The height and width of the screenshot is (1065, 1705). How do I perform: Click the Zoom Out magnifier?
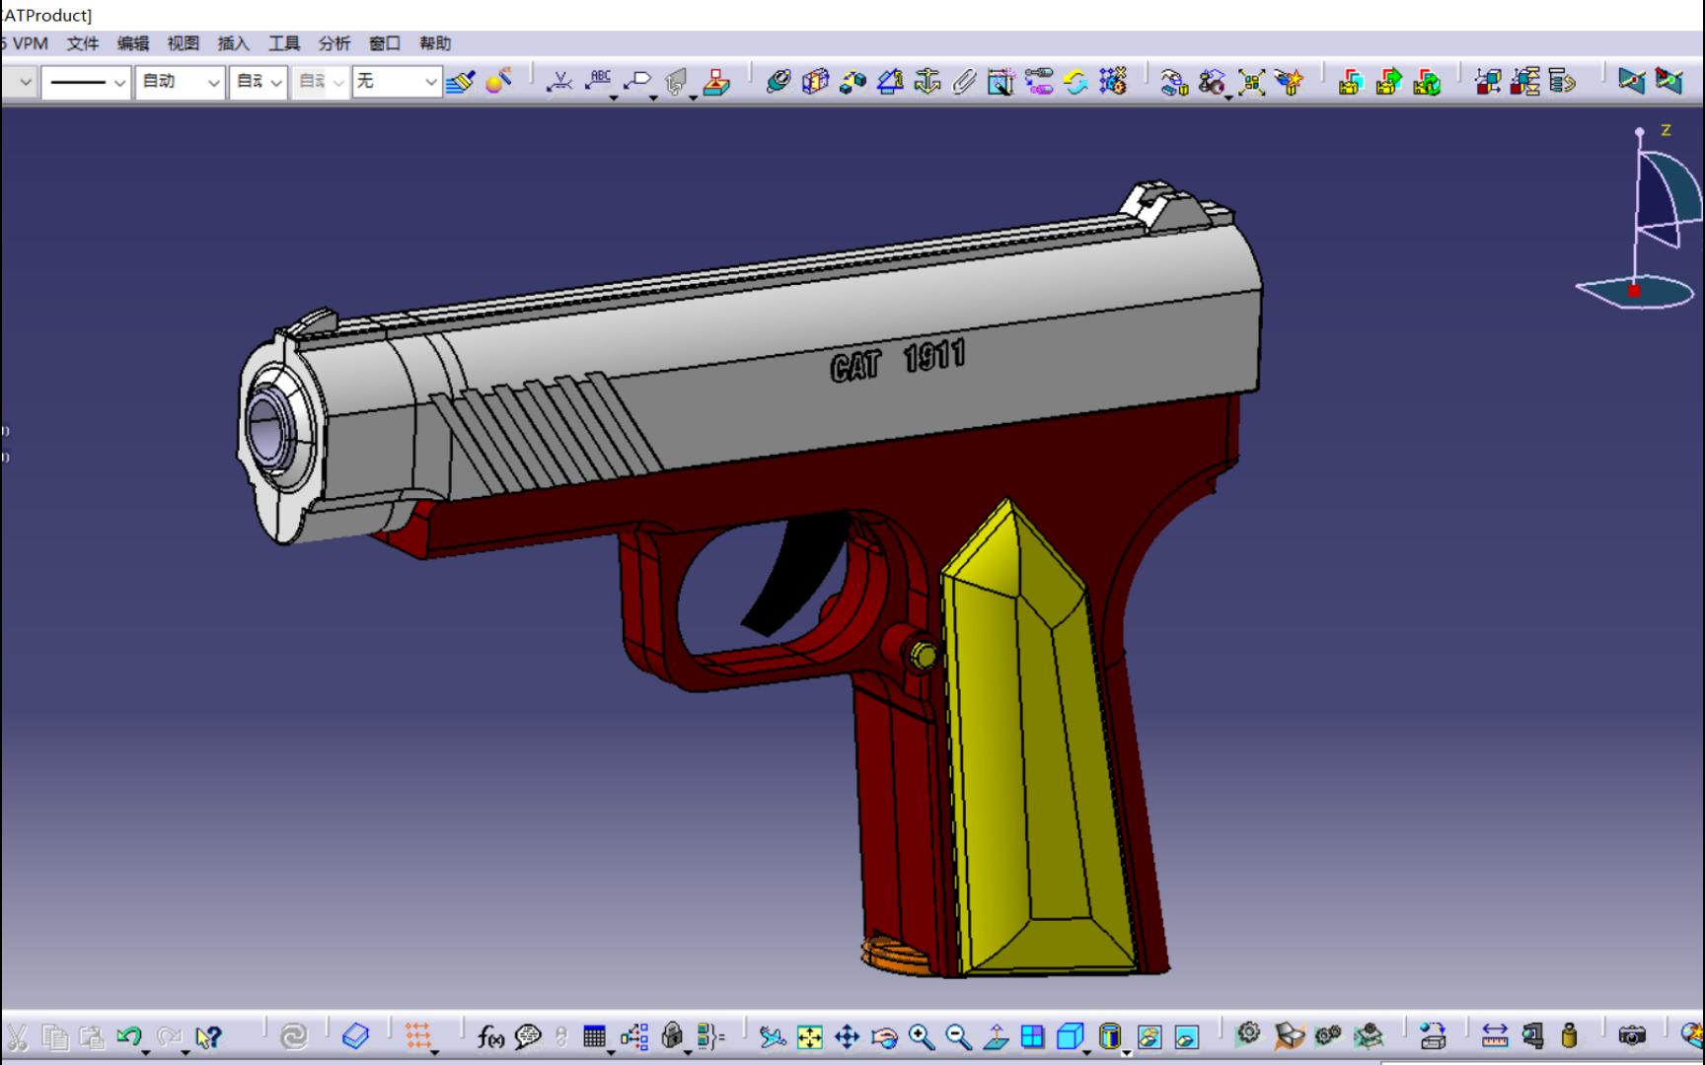click(958, 1036)
